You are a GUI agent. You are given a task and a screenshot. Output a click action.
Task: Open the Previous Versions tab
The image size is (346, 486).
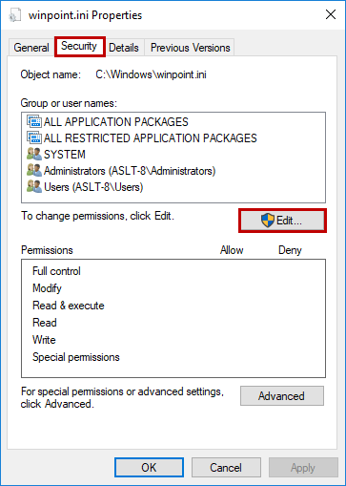point(190,48)
